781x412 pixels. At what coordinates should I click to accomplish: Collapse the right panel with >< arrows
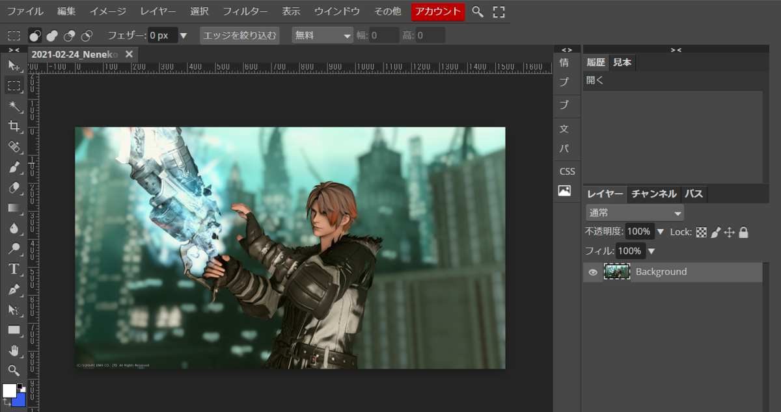(x=676, y=49)
